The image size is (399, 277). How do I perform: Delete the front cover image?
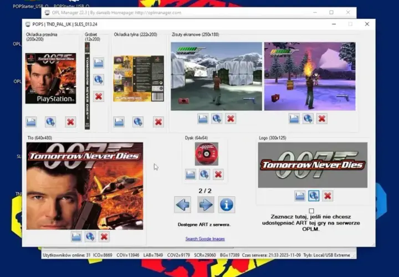tap(70, 122)
